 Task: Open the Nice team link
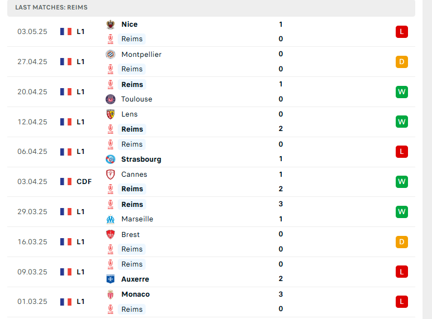(129, 24)
